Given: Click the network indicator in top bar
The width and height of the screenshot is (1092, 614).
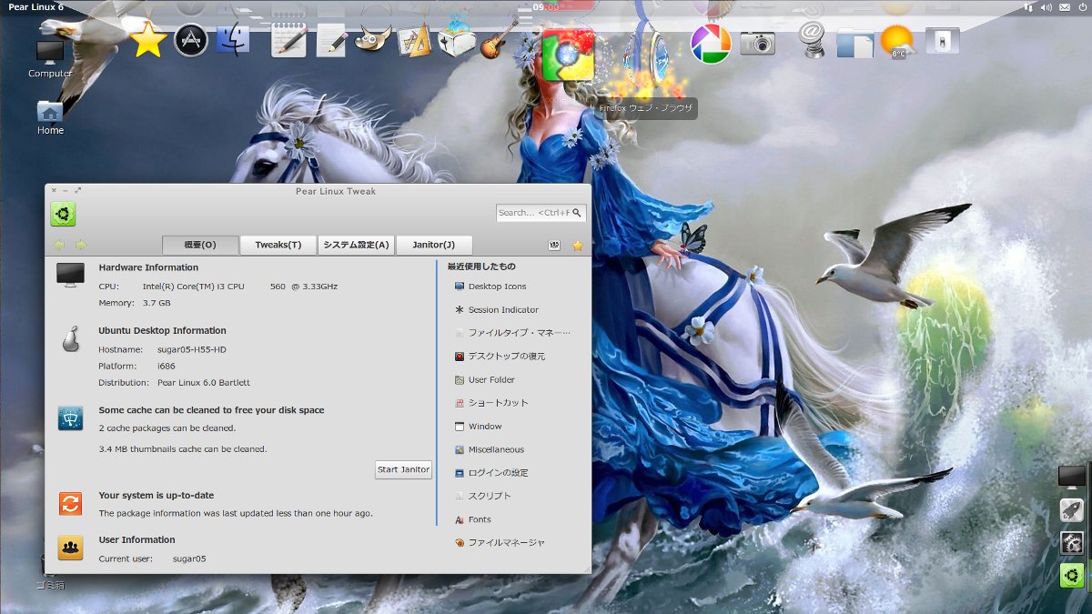Looking at the screenshot, I should click(x=1029, y=7).
